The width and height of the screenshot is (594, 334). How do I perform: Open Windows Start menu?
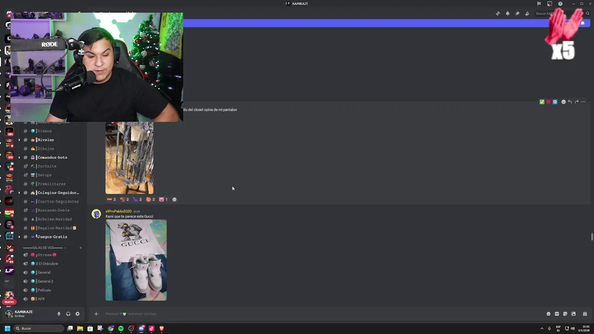click(x=7, y=328)
